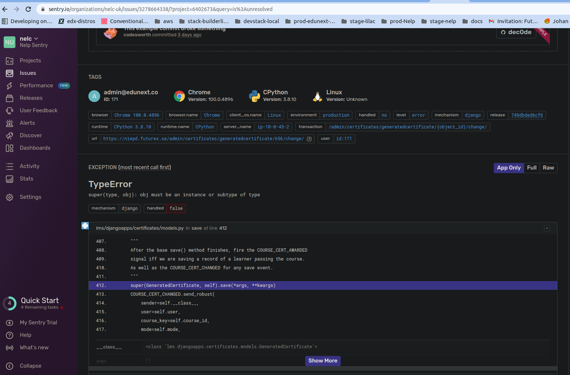The height and width of the screenshot is (375, 570).
Task: Open the aws bookmark folder
Action: coord(164,21)
